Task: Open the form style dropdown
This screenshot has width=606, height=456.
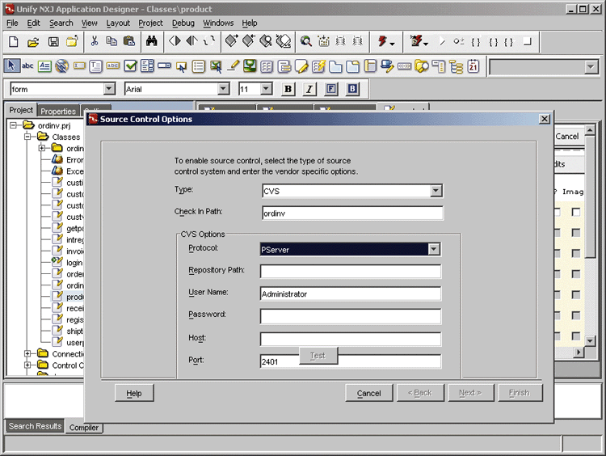Action: 109,89
